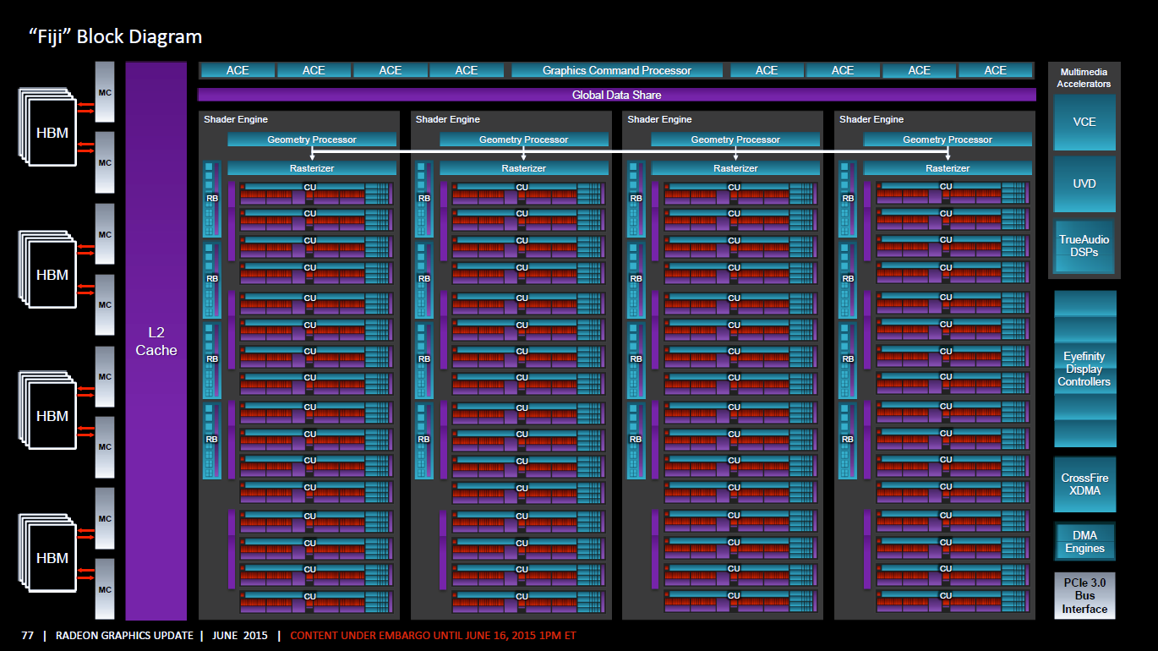Select the red embargo notice text
Image resolution: width=1158 pixels, height=651 pixels.
(x=433, y=635)
